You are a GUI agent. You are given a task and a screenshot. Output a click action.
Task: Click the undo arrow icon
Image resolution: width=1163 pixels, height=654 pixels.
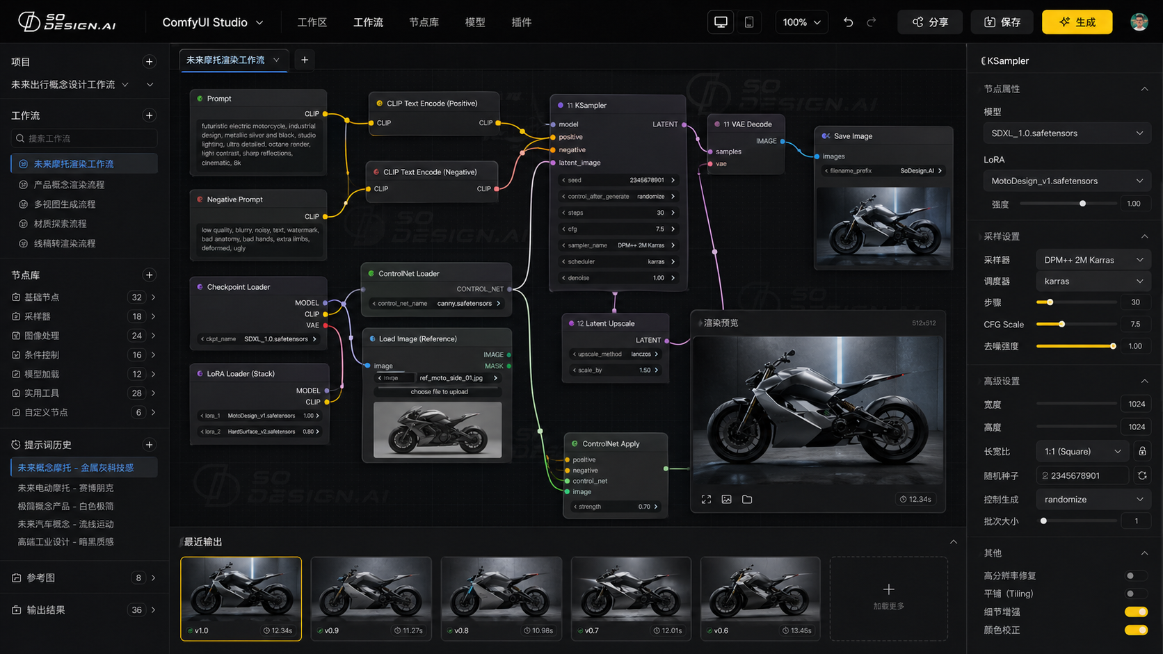click(848, 22)
